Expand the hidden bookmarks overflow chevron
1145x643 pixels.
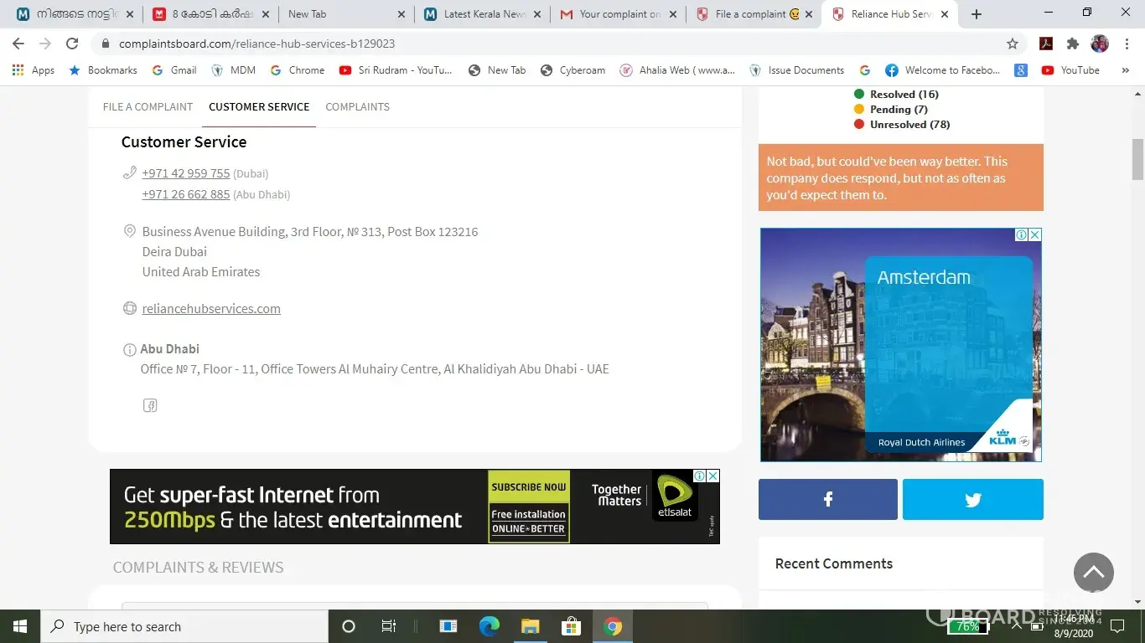(1125, 70)
